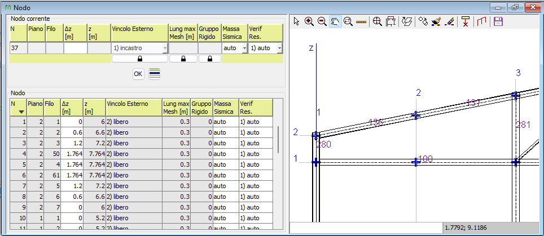Open the Massa Sismica auto dropdown
Viewport: 544px width, 236px height.
click(x=244, y=48)
